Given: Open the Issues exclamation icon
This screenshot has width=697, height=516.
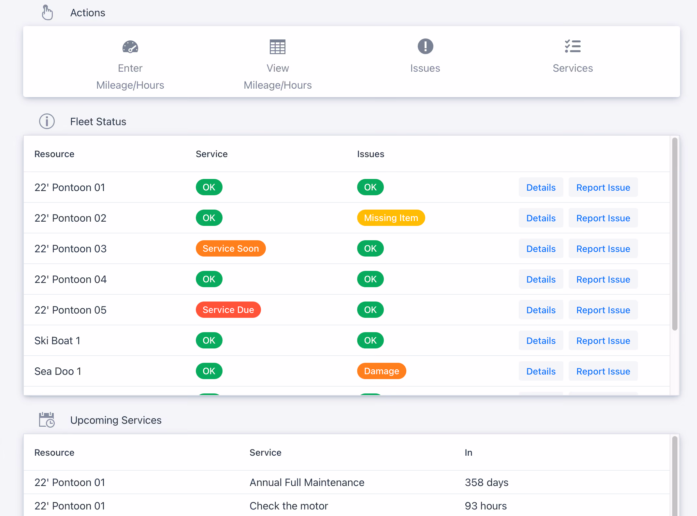Looking at the screenshot, I should click(425, 46).
